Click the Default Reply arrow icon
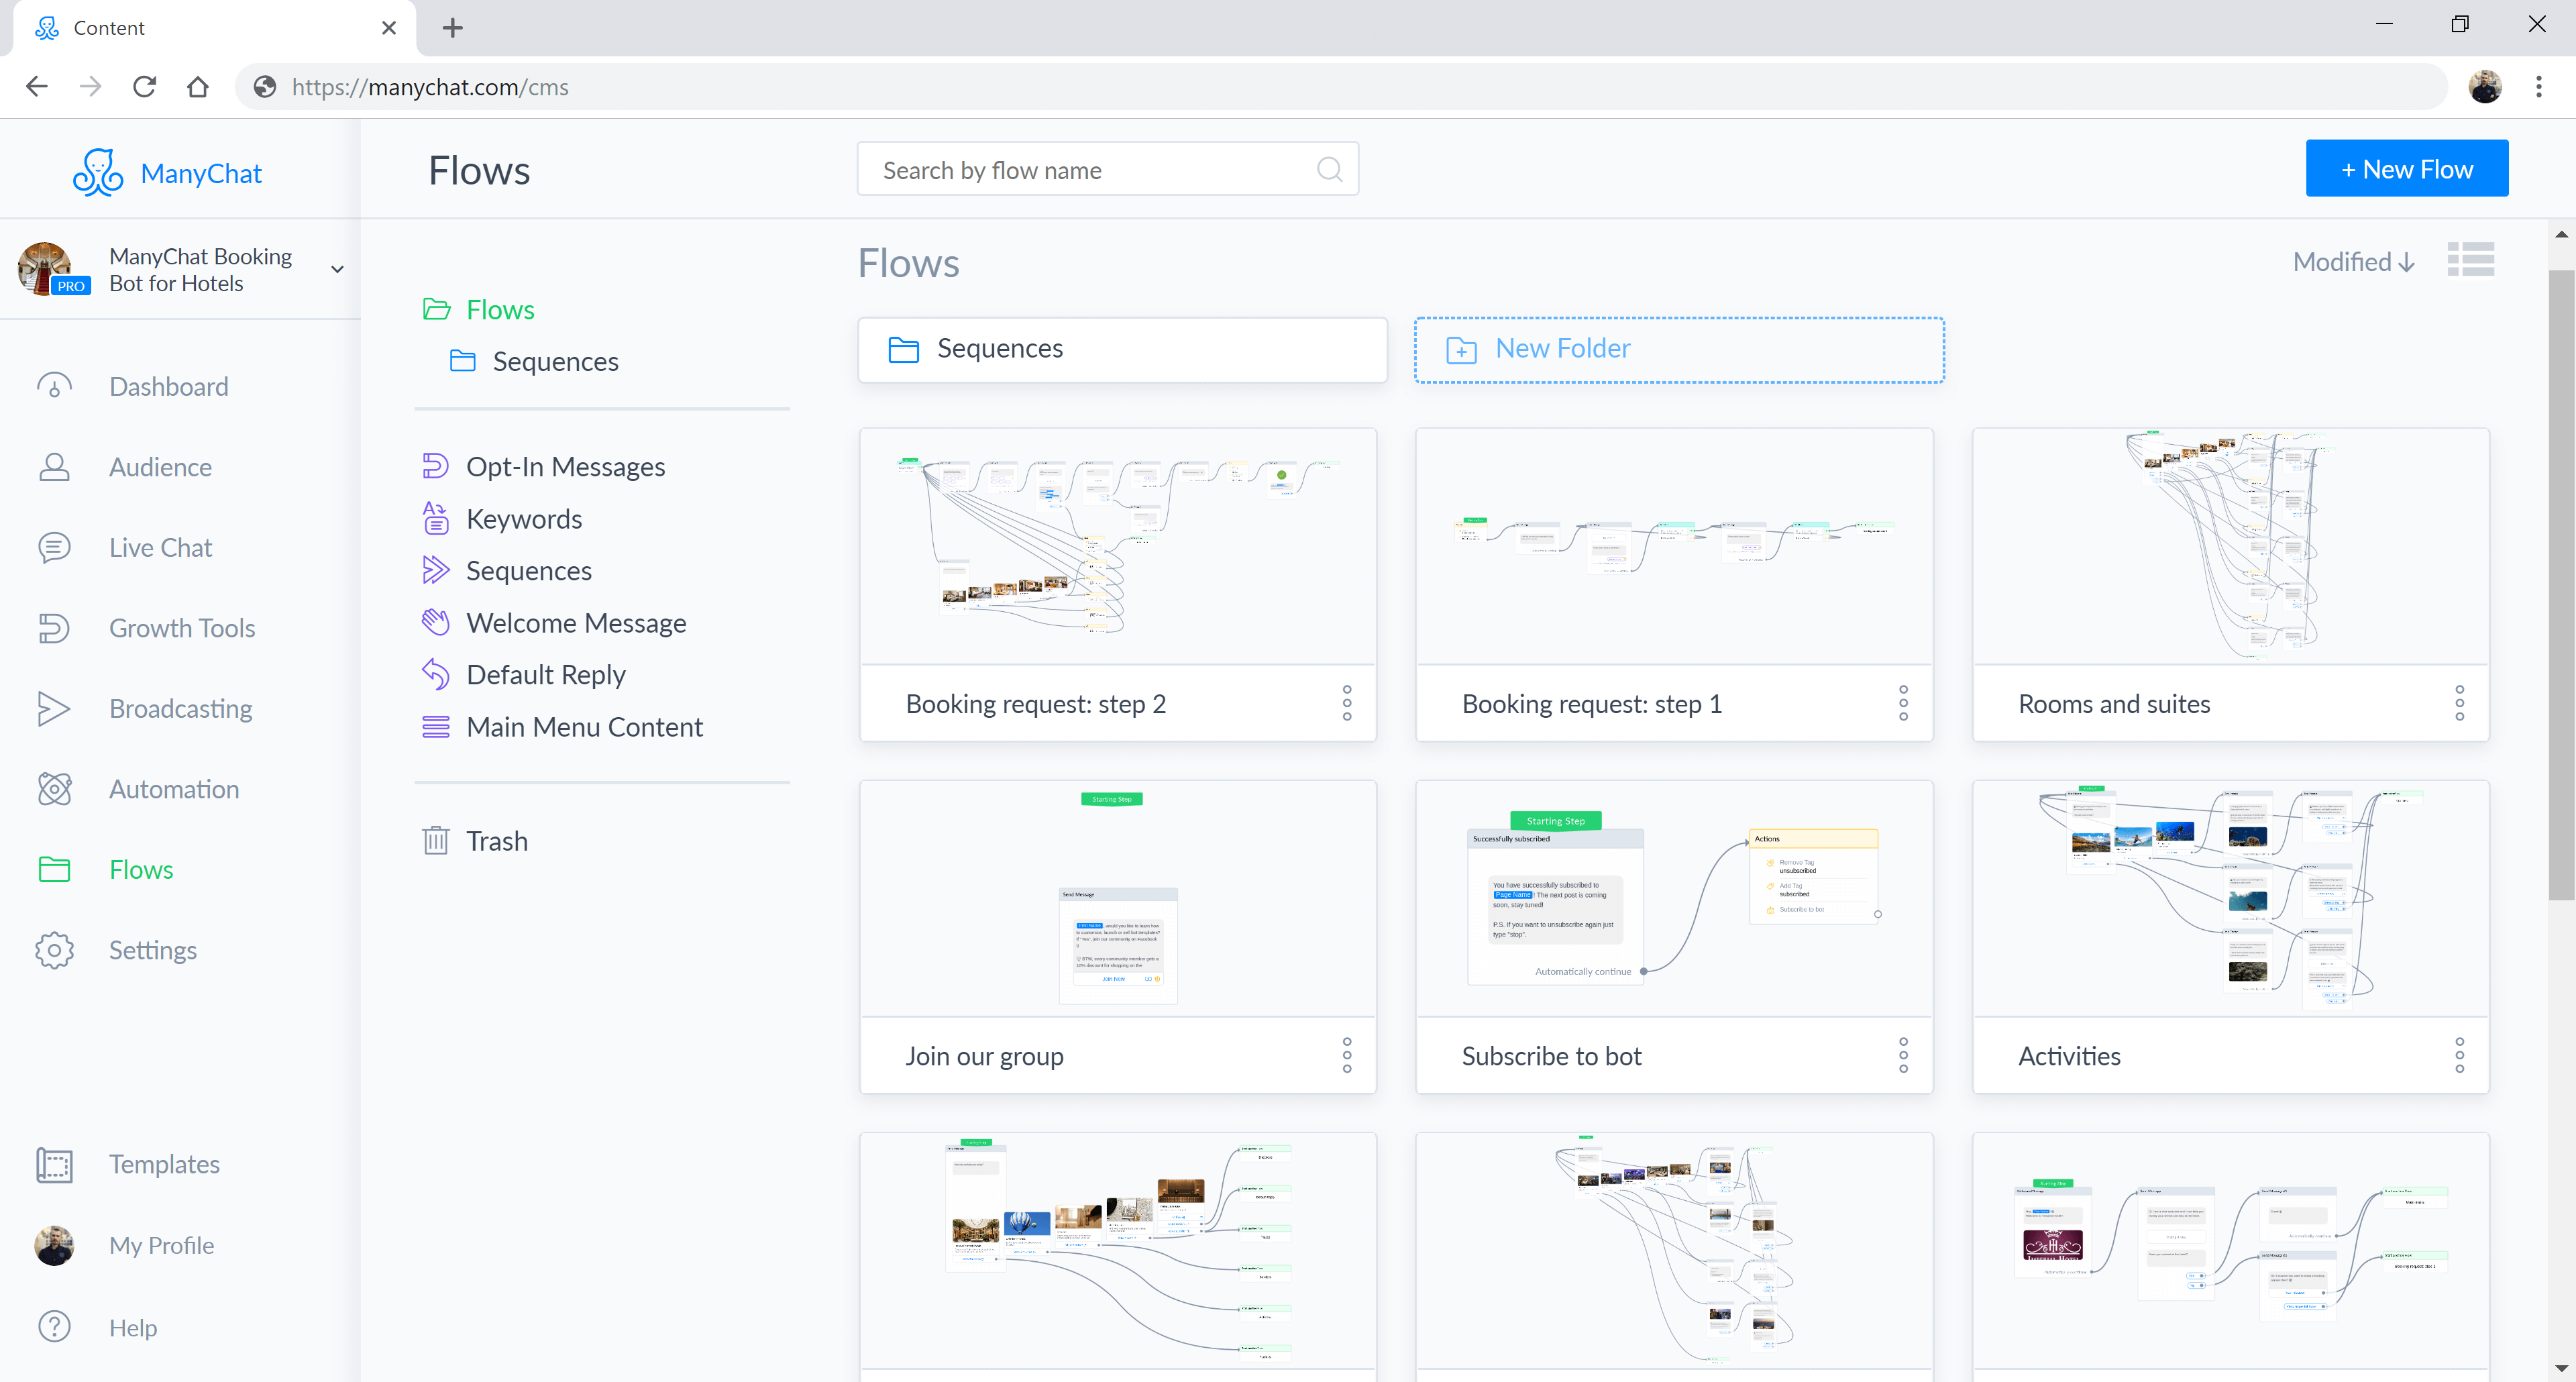 pos(435,674)
